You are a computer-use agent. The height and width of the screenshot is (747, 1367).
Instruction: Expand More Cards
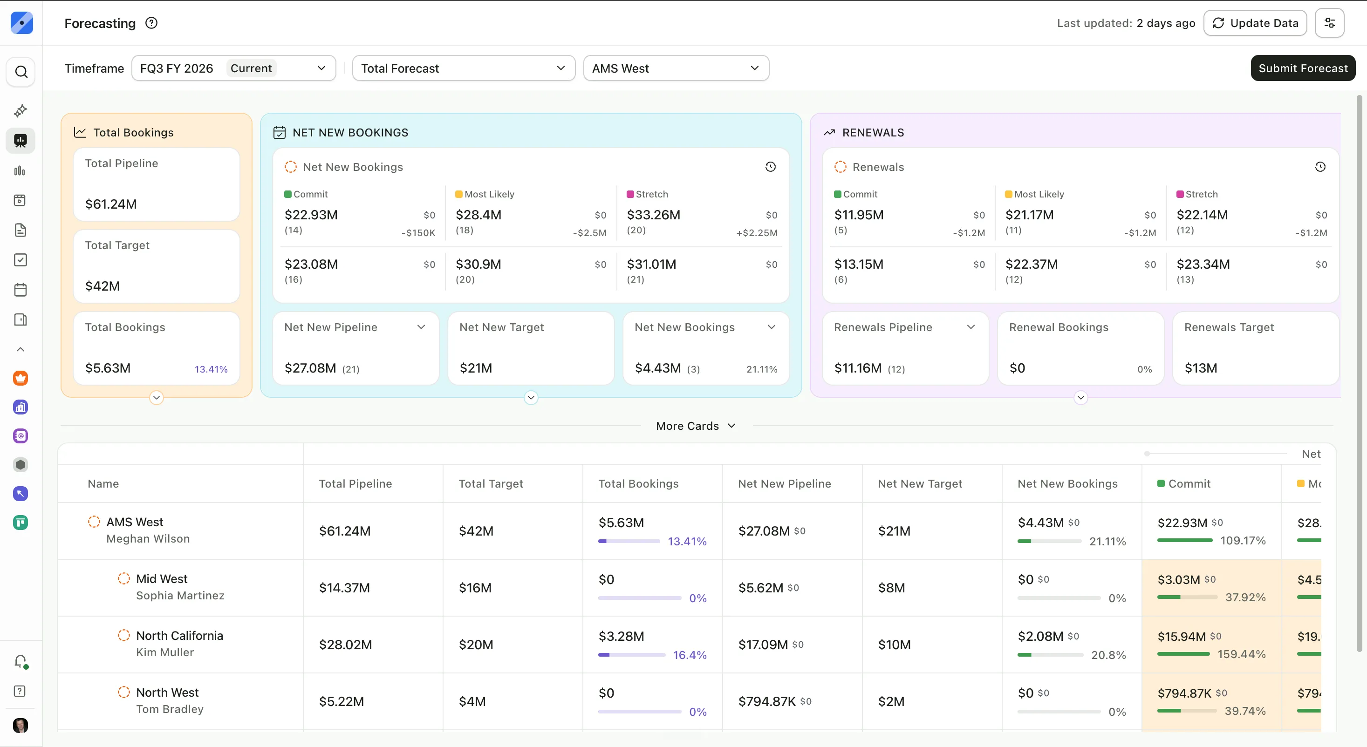tap(696, 426)
